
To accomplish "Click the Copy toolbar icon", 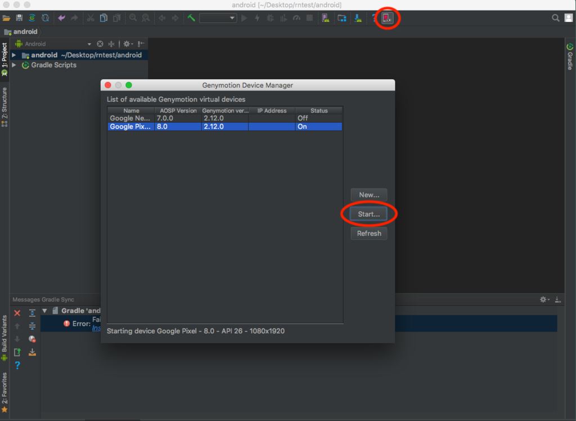I will (x=103, y=18).
